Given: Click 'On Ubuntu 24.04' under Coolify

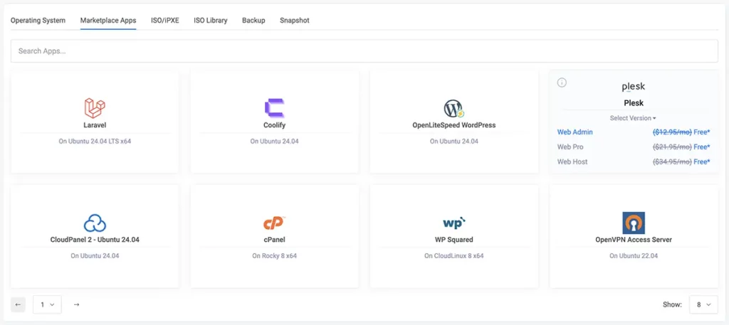Looking at the screenshot, I should click(x=274, y=141).
